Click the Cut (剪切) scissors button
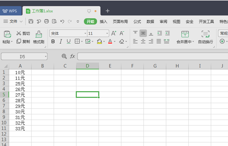The height and width of the screenshot is (146, 228). [x=23, y=33]
